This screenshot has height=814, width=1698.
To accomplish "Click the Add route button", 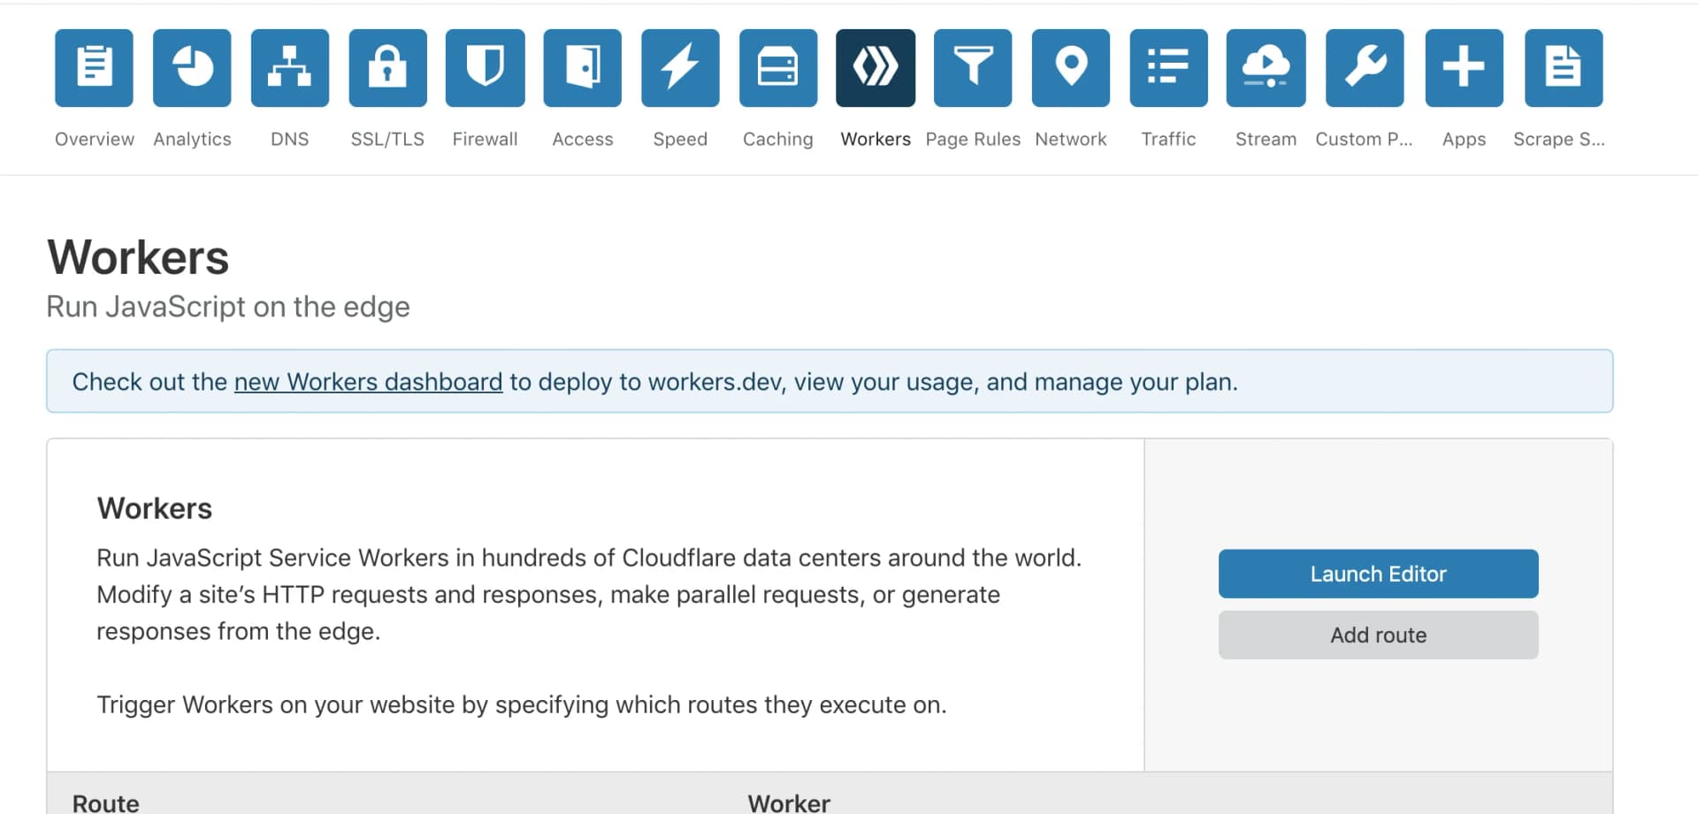I will (1377, 635).
